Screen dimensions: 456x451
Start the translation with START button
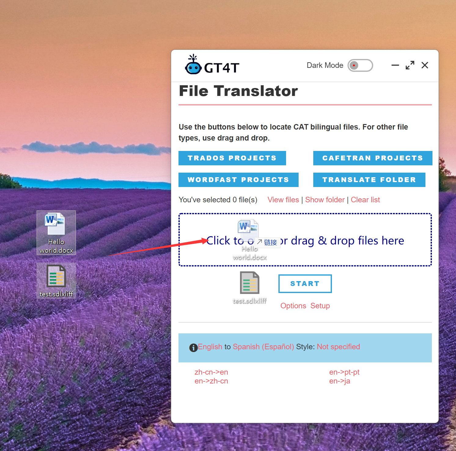[305, 284]
